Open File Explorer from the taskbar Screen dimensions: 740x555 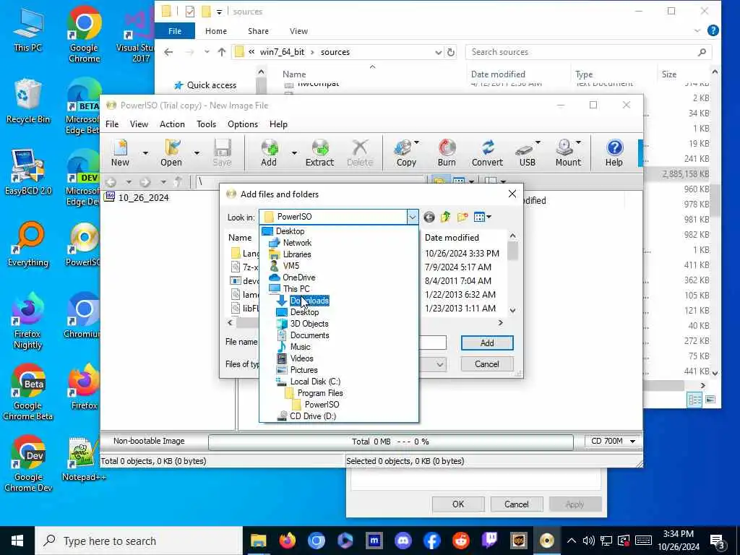pyautogui.click(x=258, y=541)
